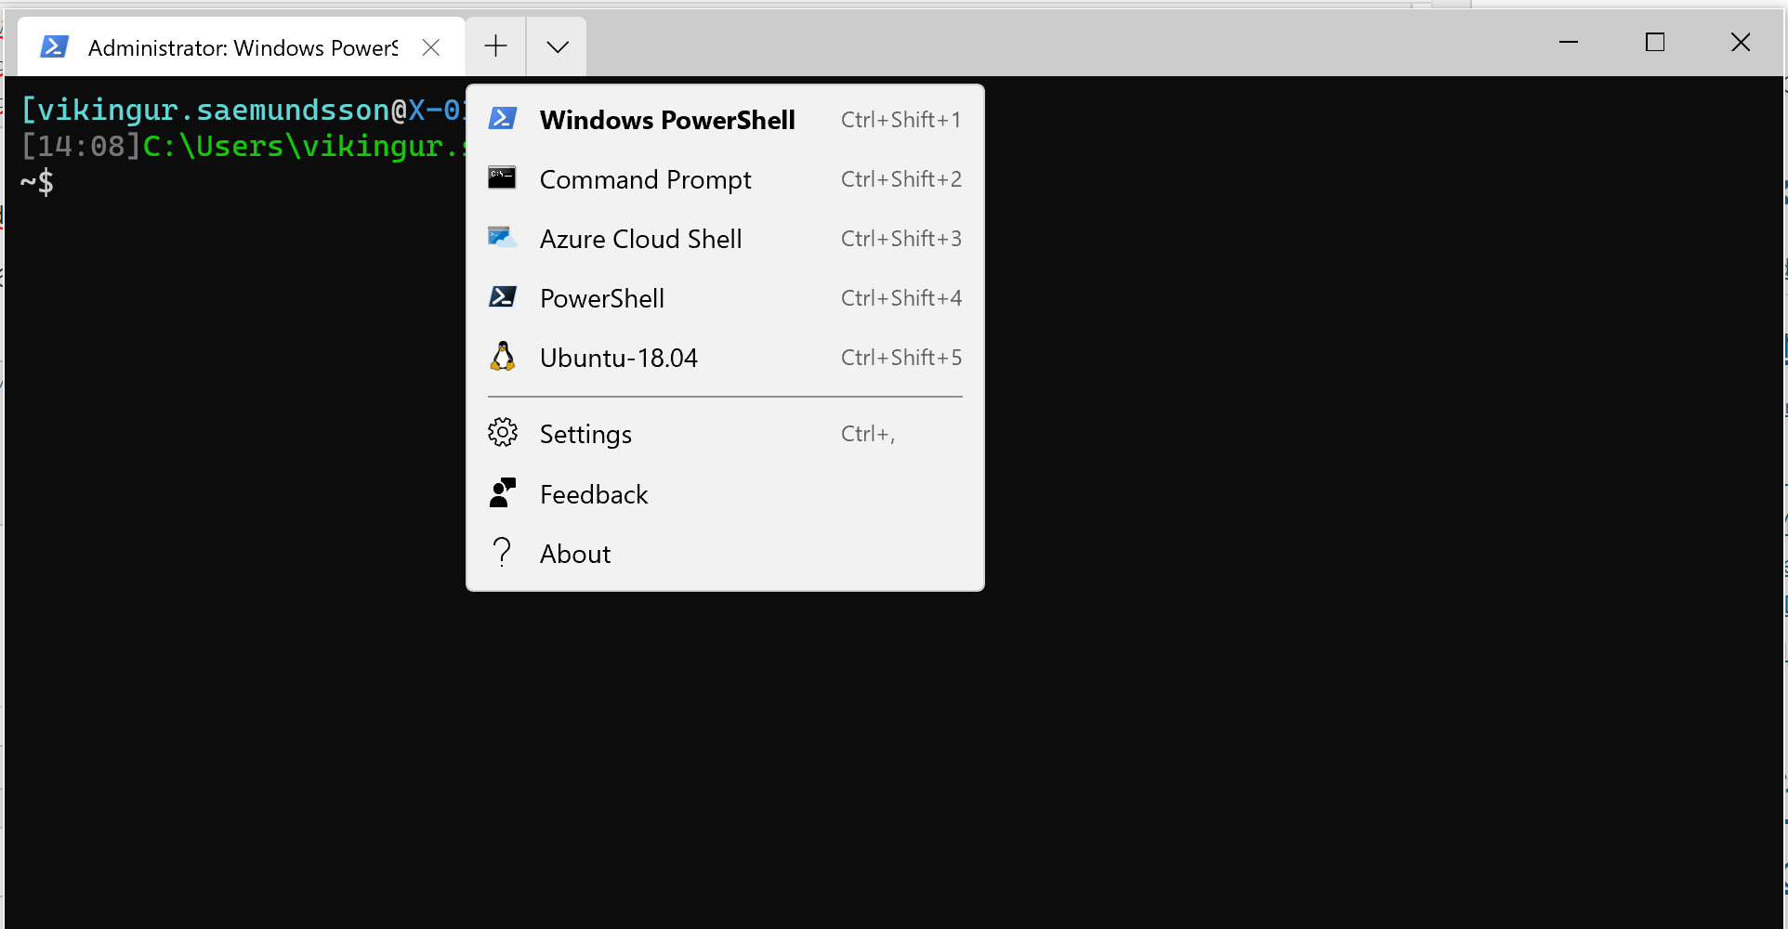Open a new tab with the plus button
Viewport: 1788px width, 929px height.
[494, 46]
